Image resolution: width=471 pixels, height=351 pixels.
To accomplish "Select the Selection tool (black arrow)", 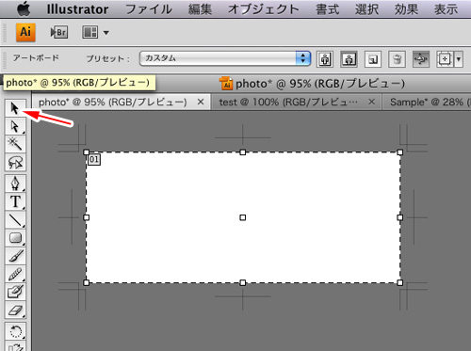I will (x=15, y=108).
